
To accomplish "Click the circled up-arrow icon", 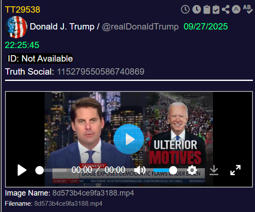I will pyautogui.click(x=236, y=9).
